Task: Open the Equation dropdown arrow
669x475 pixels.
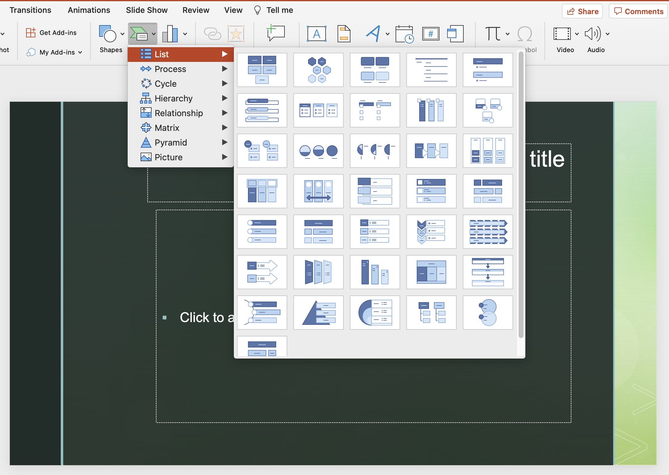Action: pyautogui.click(x=508, y=34)
